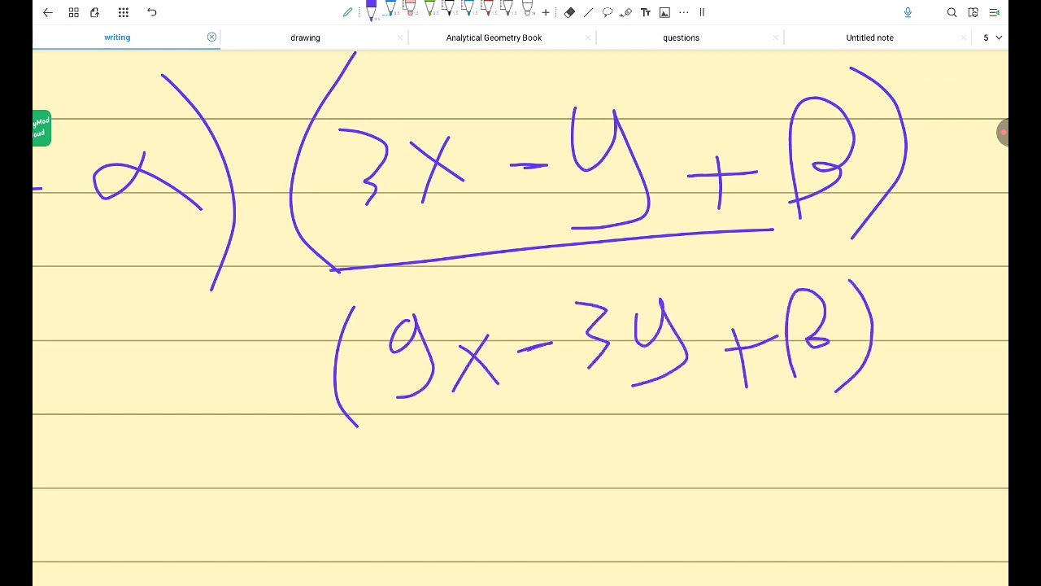The height and width of the screenshot is (586, 1041).
Task: Select the Lasso selection tool
Action: coord(608,12)
